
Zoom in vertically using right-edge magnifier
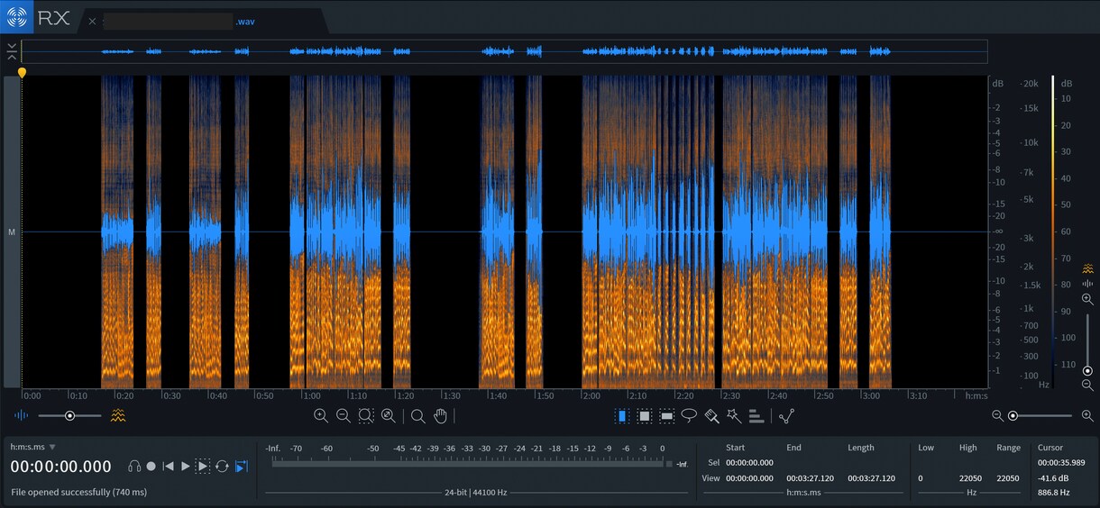[1088, 299]
